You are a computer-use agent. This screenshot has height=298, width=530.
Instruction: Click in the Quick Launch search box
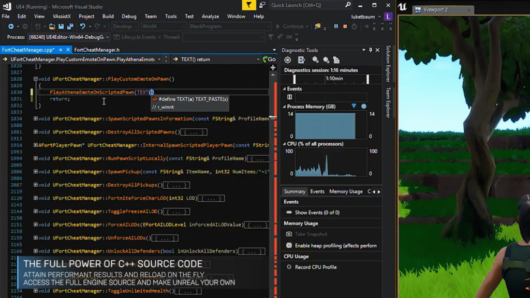(x=307, y=5)
